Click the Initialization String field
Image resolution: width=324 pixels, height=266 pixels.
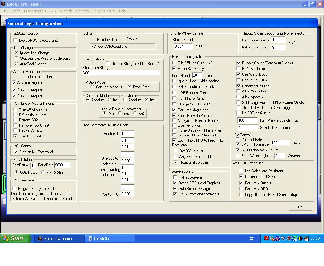tap(121, 73)
